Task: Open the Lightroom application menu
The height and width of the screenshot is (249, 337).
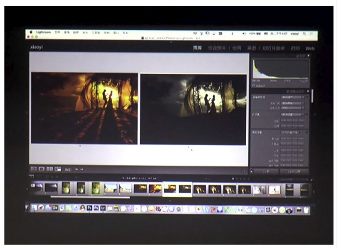Action: pos(43,32)
